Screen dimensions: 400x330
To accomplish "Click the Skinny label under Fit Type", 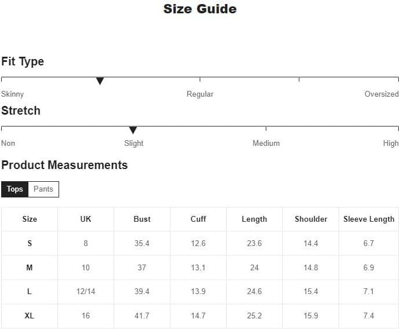I will tap(13, 94).
